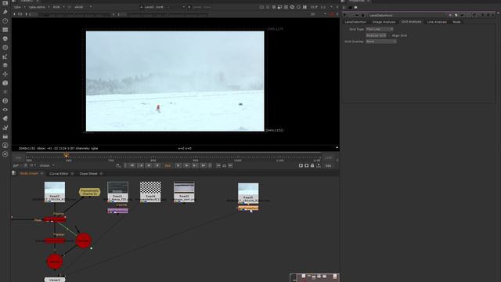
Task: Open the Color nodes toolbar menu
Action: pos(5,38)
